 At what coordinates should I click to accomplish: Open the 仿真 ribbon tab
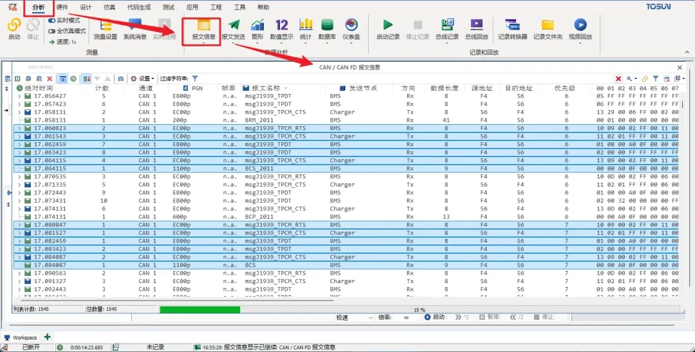(x=109, y=7)
